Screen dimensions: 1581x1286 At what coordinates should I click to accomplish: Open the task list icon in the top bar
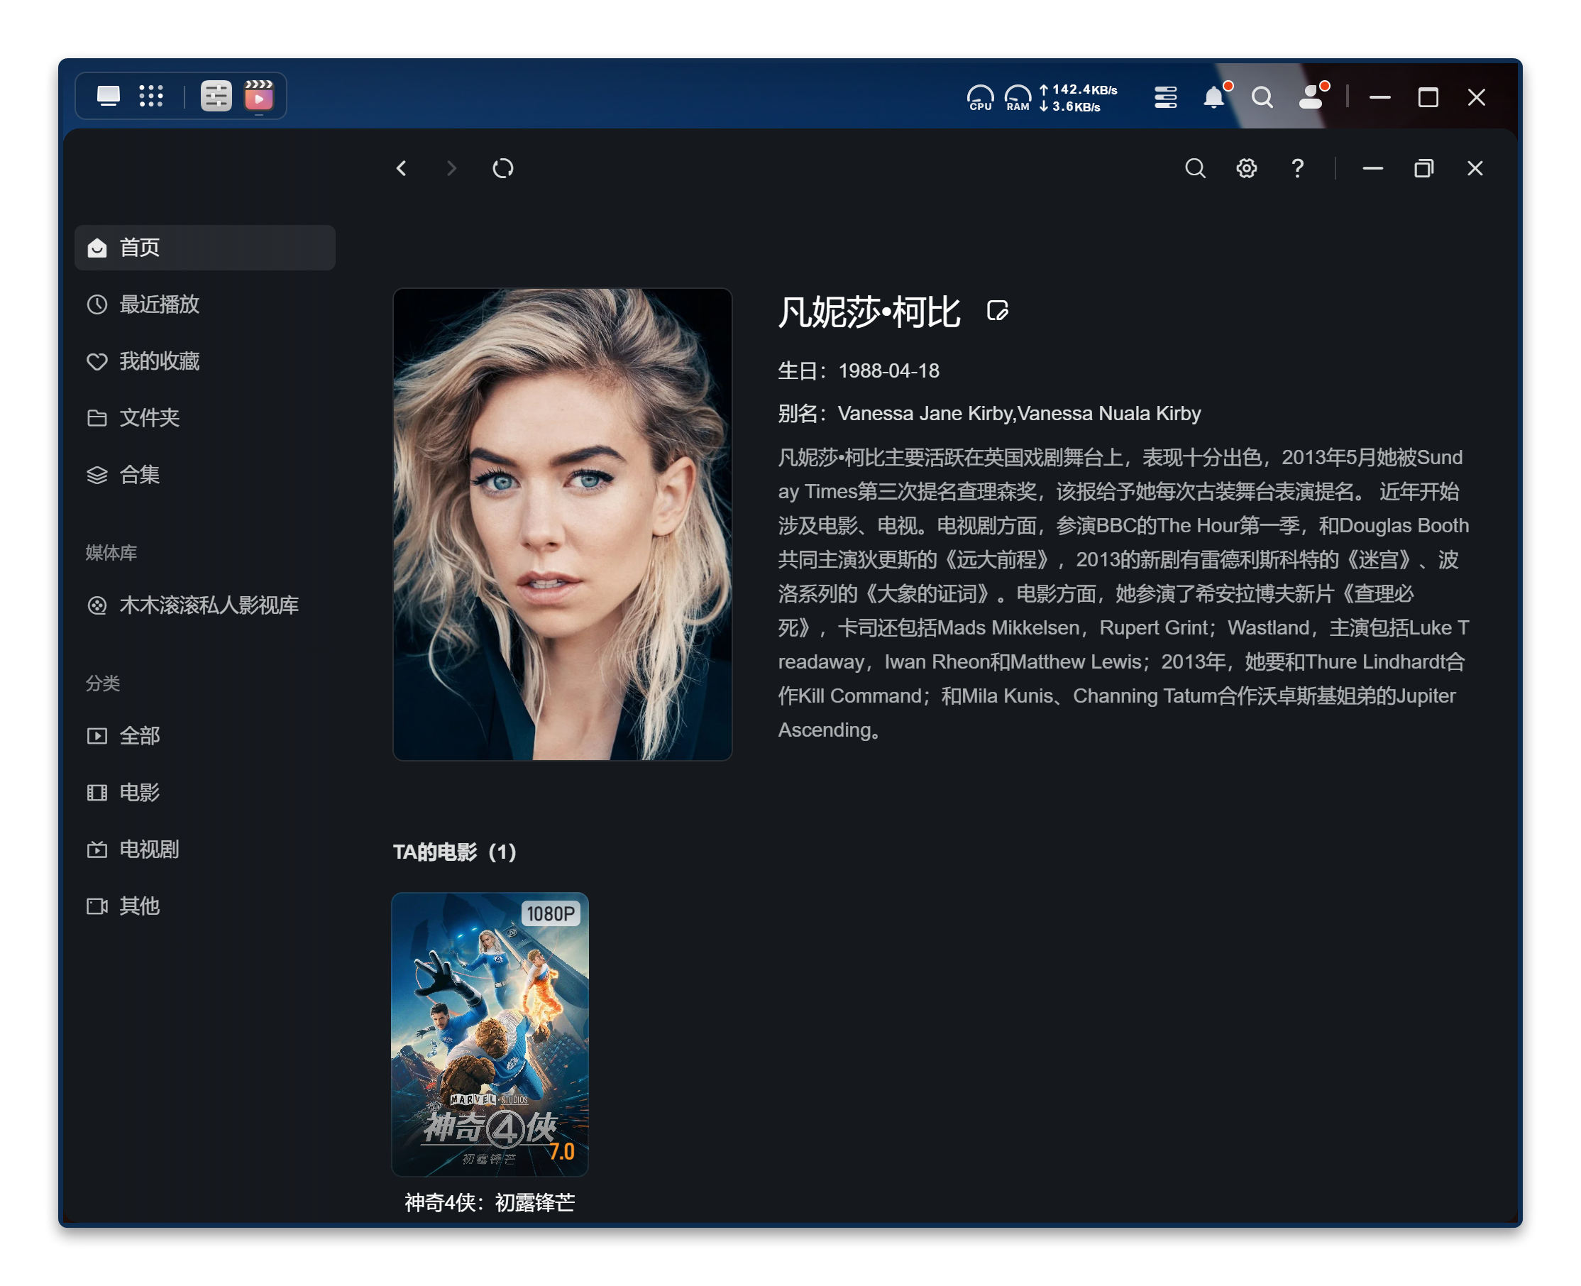(x=1165, y=97)
